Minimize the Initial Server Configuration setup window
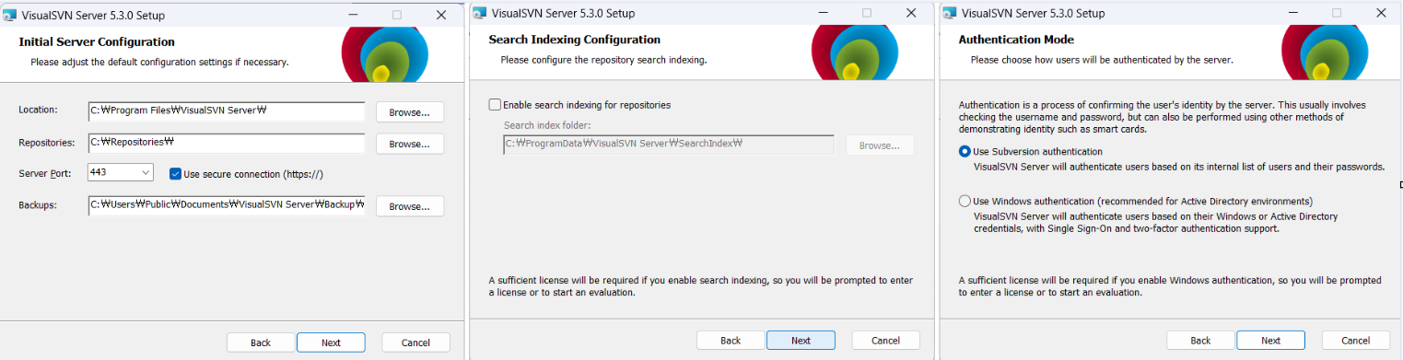Screen dimensions: 1403x360 353,14
